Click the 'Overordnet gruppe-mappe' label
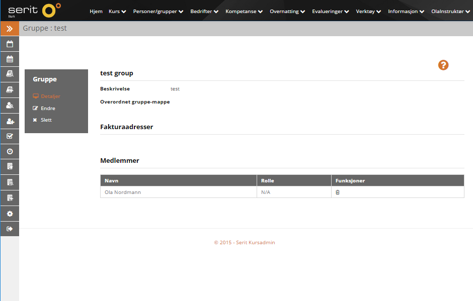 (135, 102)
